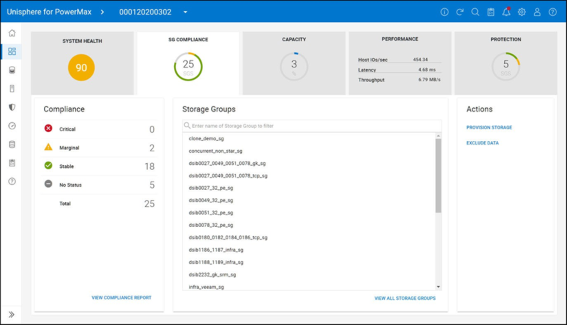Click the scrollbar up arrow
The image size is (567, 325).
(x=438, y=136)
